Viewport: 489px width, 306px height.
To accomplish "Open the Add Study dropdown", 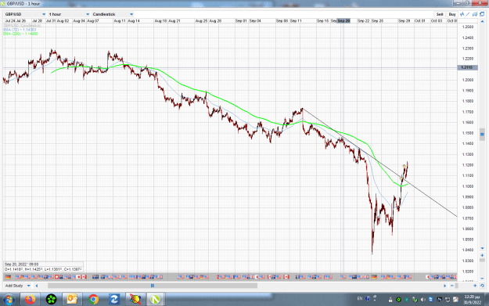I will [x=29, y=286].
